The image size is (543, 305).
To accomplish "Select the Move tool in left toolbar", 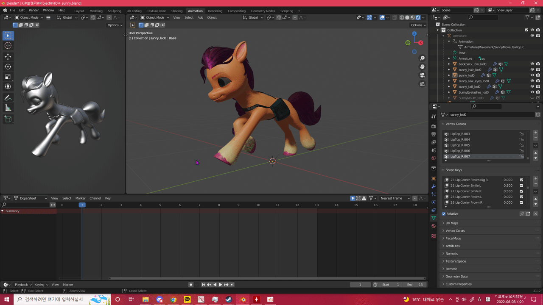I will point(8,57).
